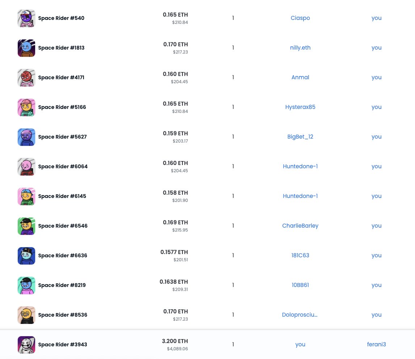Image resolution: width=415 pixels, height=359 pixels.
Task: Click the Space Rider #6145 title
Action: [x=62, y=196]
